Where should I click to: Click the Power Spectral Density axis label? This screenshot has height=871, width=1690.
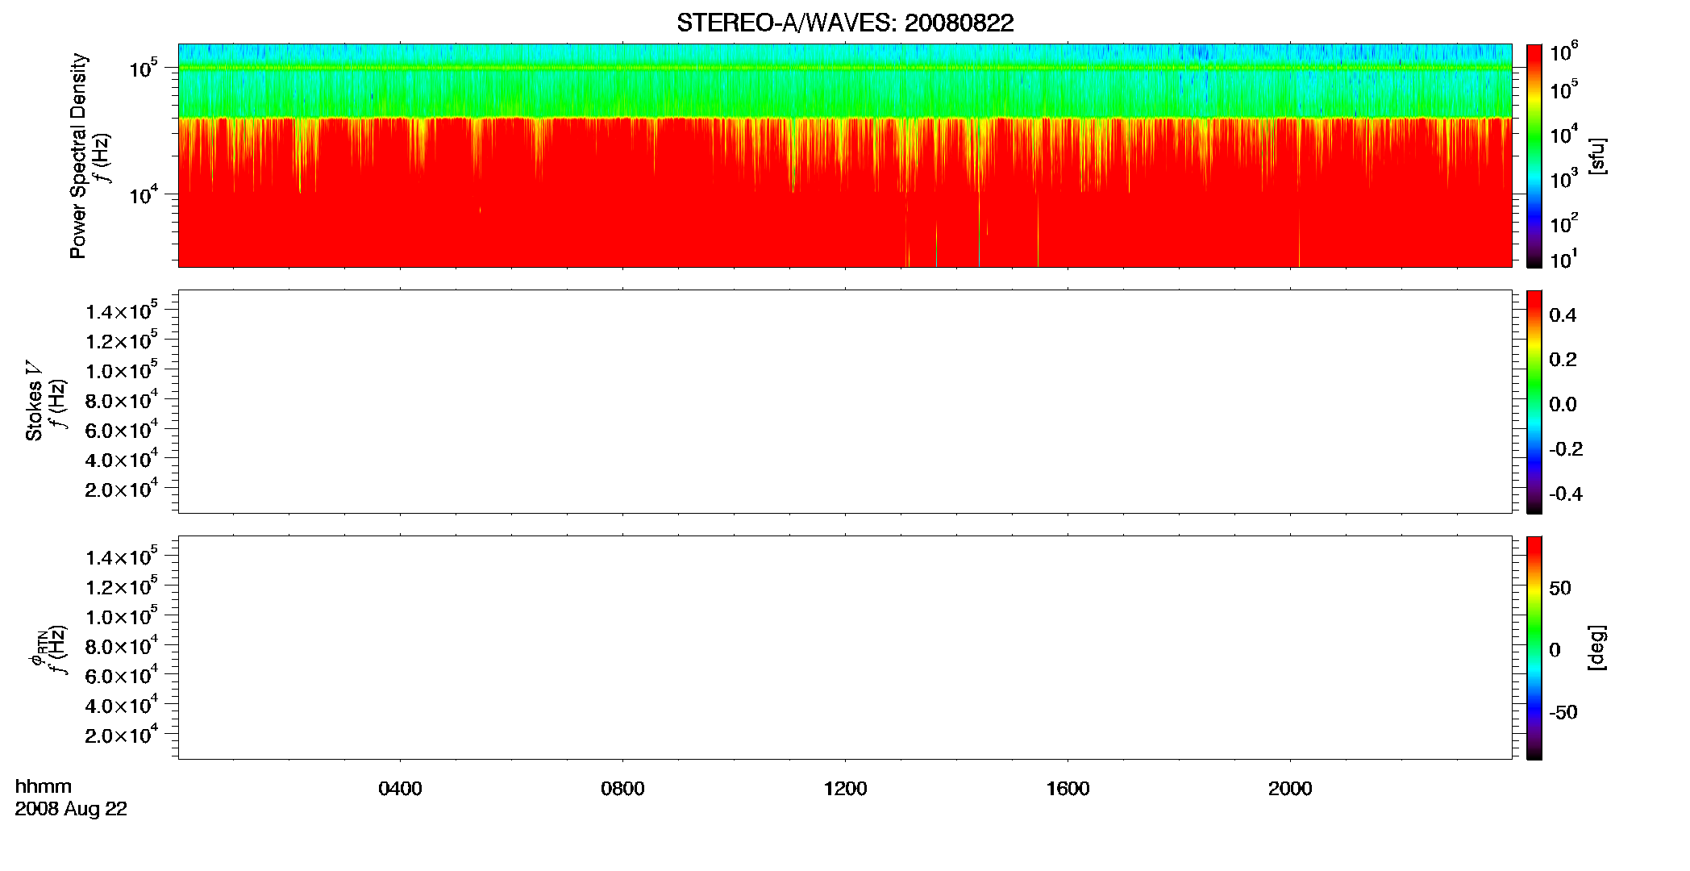click(x=78, y=156)
